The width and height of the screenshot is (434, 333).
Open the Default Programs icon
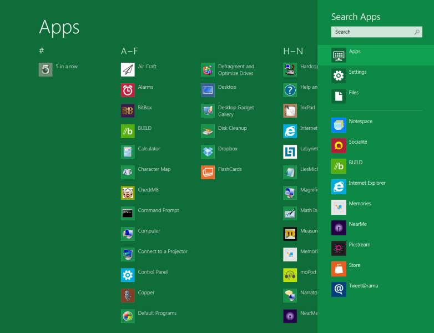point(128,316)
